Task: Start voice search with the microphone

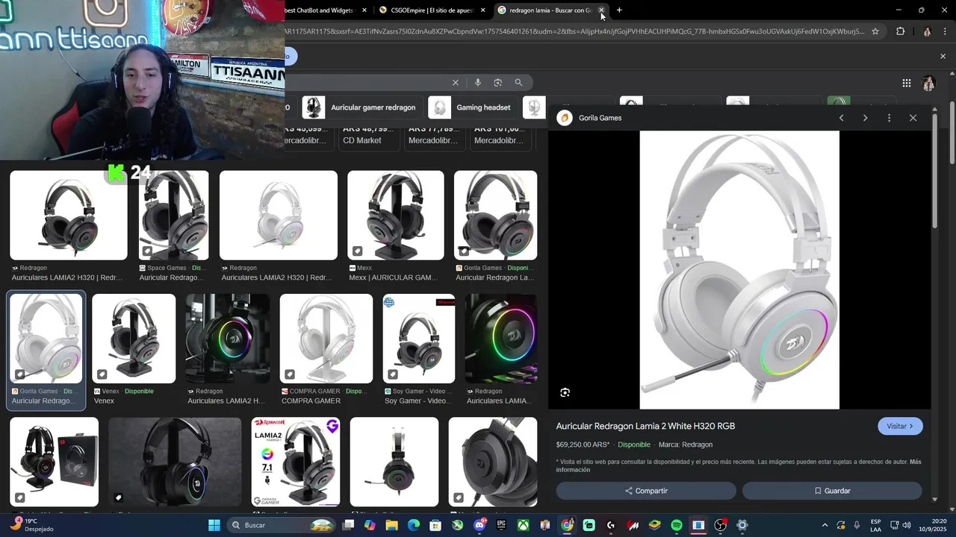Action: coord(477,82)
